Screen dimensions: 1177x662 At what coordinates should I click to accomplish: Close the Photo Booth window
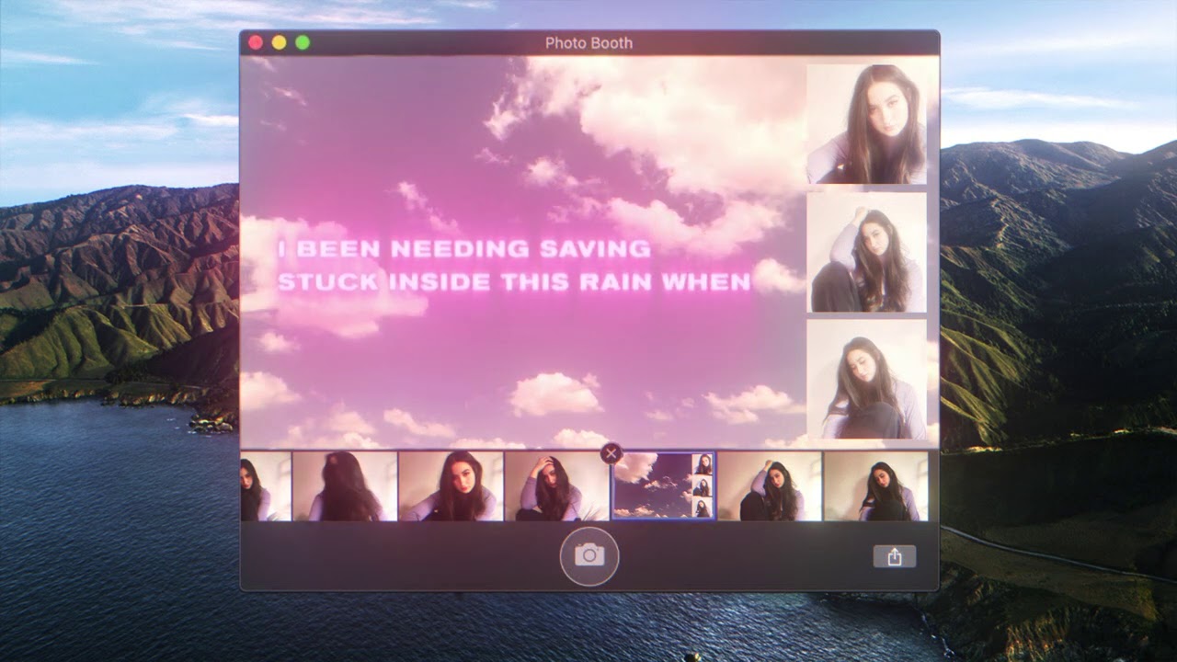tap(256, 42)
